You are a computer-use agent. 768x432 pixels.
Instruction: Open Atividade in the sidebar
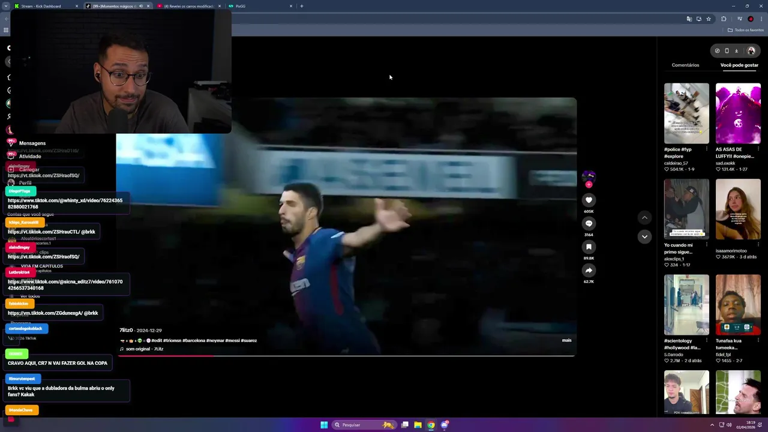pos(30,157)
